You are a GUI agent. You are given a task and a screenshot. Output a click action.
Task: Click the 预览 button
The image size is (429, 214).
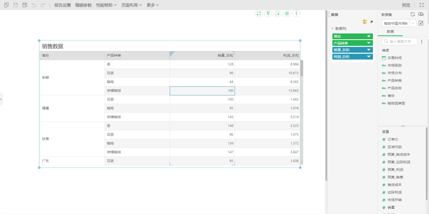[x=406, y=5]
